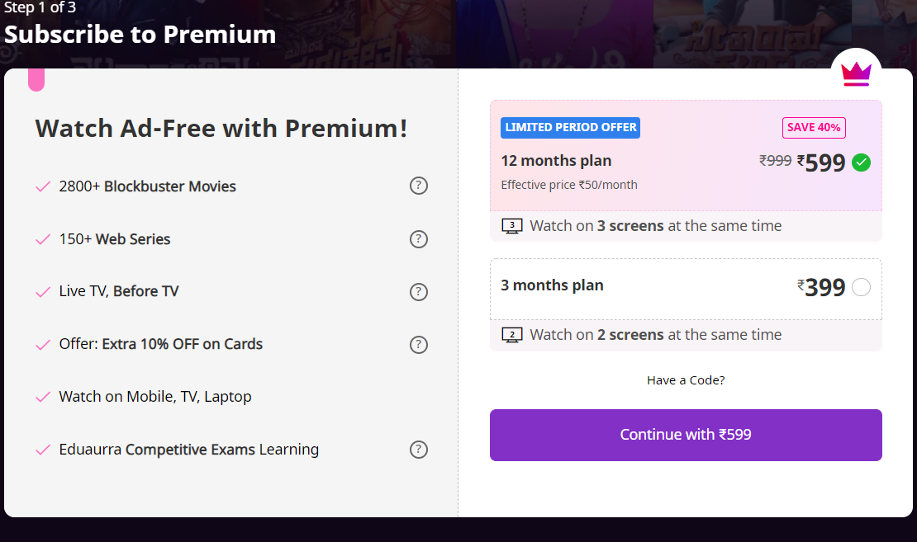Click the SAVE 40% badge

[x=814, y=128]
